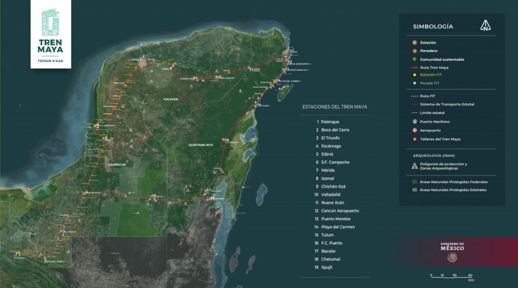Click the red Ruta Tren Maya swatch

[414, 68]
